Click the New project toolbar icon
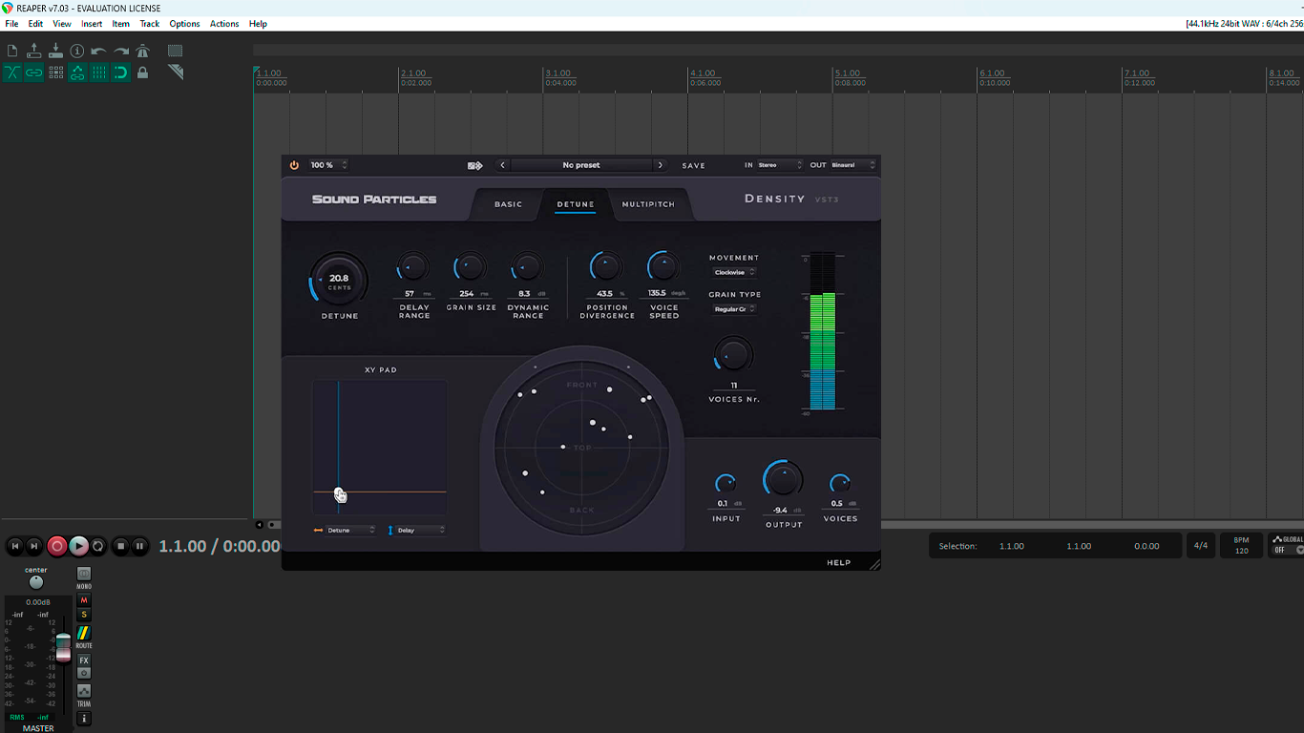 (x=12, y=51)
